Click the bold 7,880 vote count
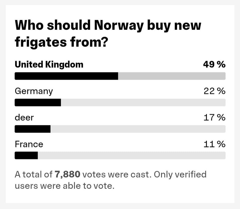 [67, 174]
